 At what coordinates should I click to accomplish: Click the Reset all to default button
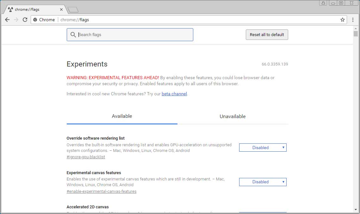267,35
